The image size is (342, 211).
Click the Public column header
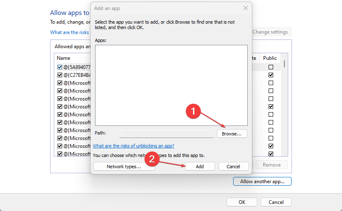[x=270, y=58]
